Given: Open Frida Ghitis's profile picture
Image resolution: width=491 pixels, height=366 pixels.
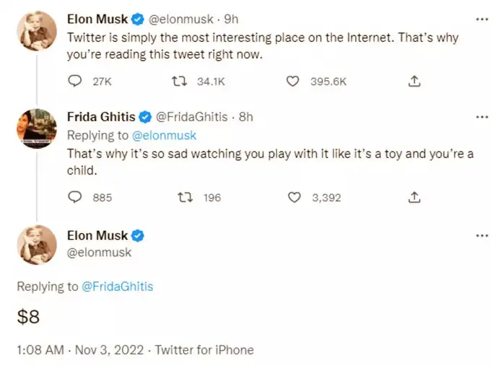Looking at the screenshot, I should [x=37, y=128].
